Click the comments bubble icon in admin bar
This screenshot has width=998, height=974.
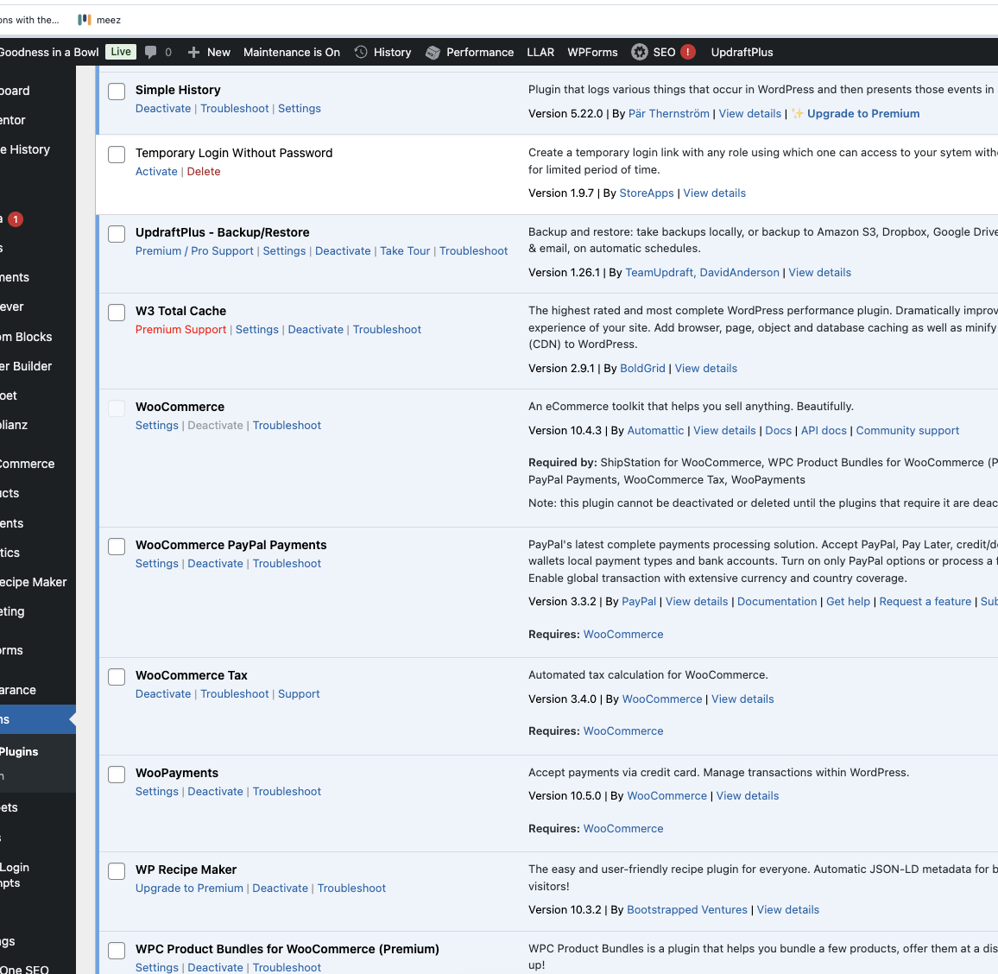151,52
